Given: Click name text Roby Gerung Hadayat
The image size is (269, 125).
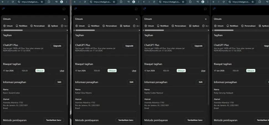Looking at the screenshot, I should 223,93.
